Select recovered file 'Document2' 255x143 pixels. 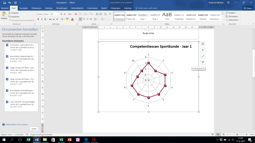tap(21, 47)
